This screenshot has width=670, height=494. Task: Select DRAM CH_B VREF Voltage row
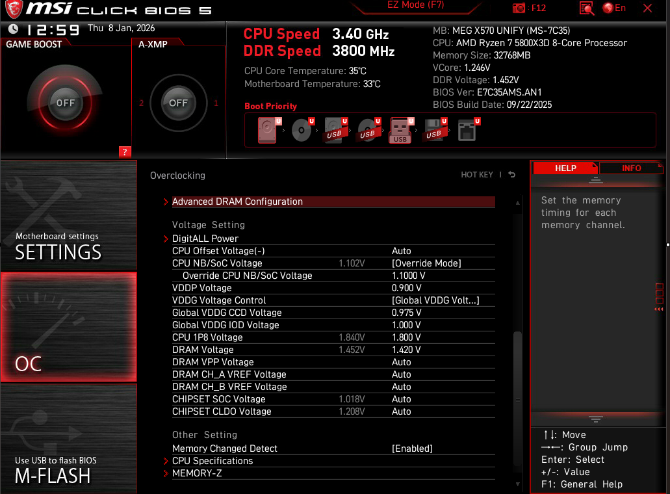pyautogui.click(x=333, y=387)
